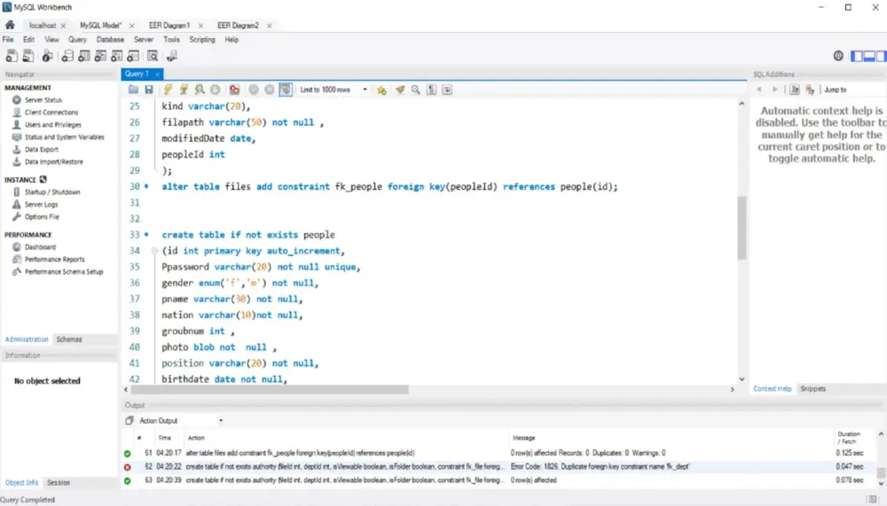Run explain plan magnifier-lightning icon

click(200, 90)
